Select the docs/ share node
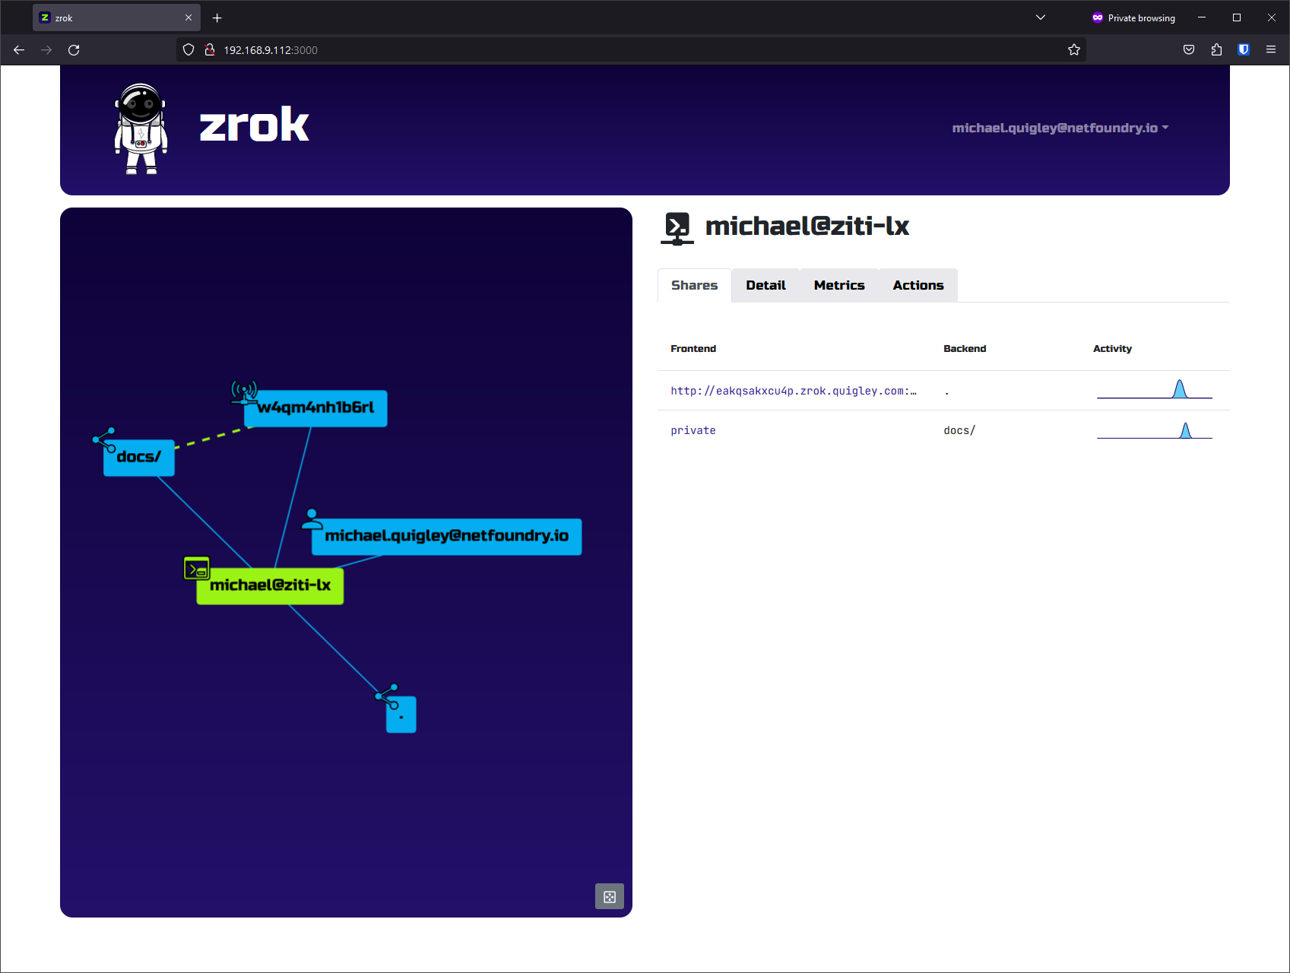The image size is (1290, 973). click(x=139, y=458)
